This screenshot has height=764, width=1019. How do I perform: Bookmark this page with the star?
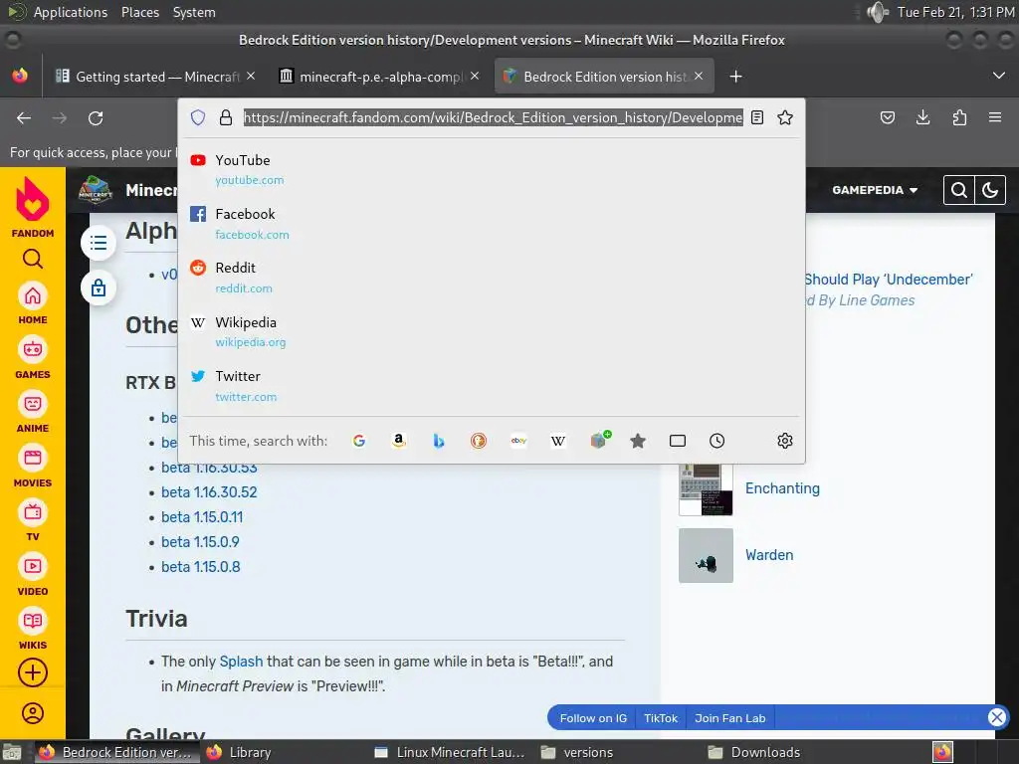785,117
